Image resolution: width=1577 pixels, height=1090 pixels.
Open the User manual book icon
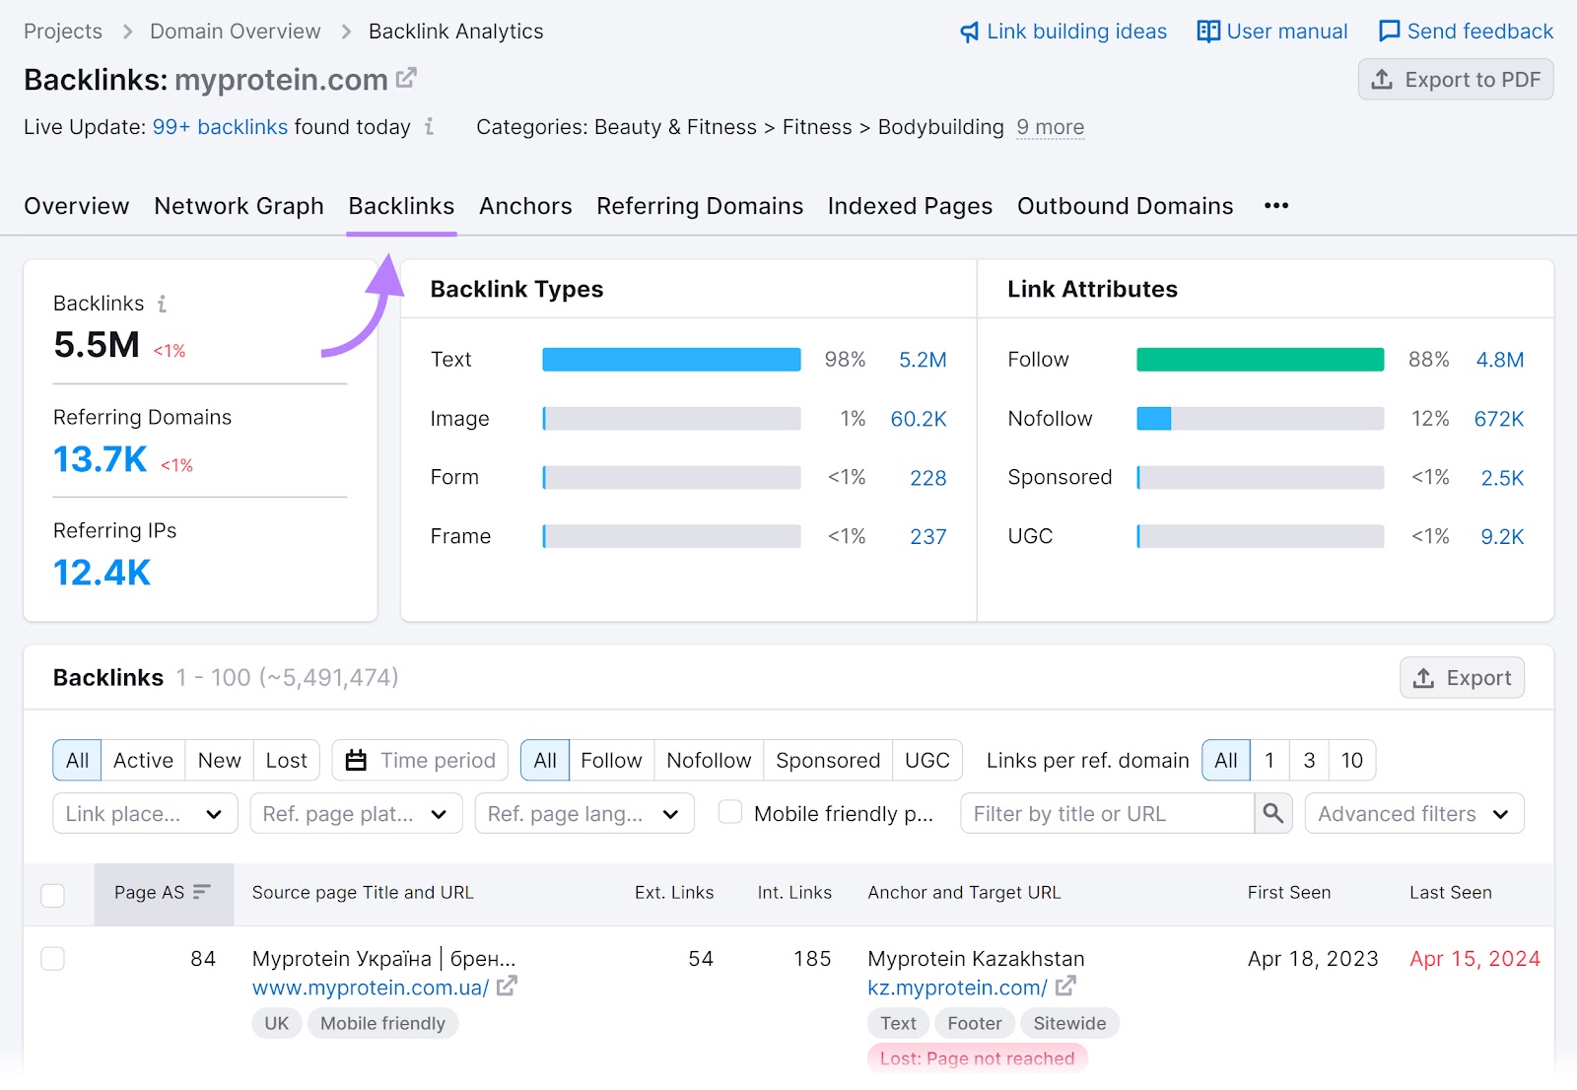click(x=1207, y=31)
